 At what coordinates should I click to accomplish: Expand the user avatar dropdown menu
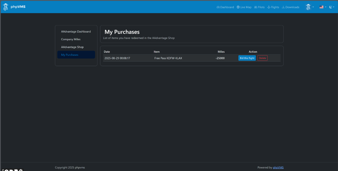309,7
